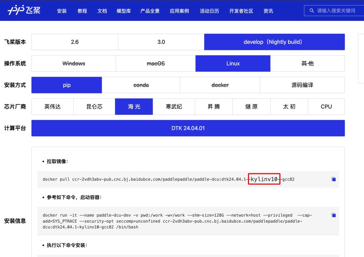This screenshot has height=257, width=364.
Task: Choose 昇腾 chip vendor
Action: 214,107
